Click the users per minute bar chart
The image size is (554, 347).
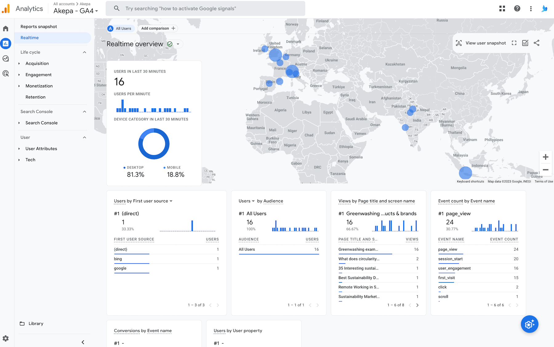pyautogui.click(x=154, y=106)
